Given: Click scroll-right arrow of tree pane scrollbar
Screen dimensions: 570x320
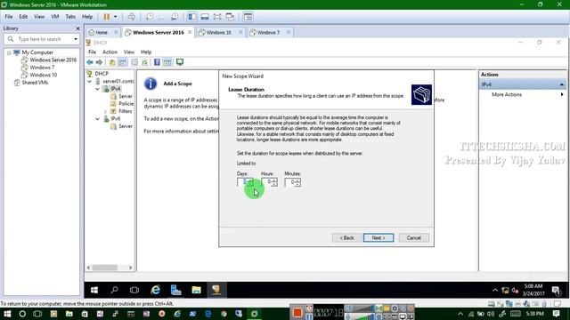Looking at the screenshot, I should 131,268.
